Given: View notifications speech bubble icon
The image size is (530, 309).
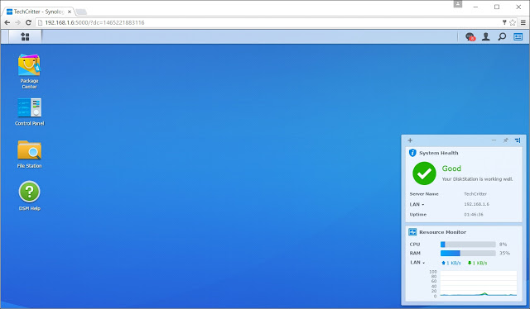Looking at the screenshot, I should (470, 37).
